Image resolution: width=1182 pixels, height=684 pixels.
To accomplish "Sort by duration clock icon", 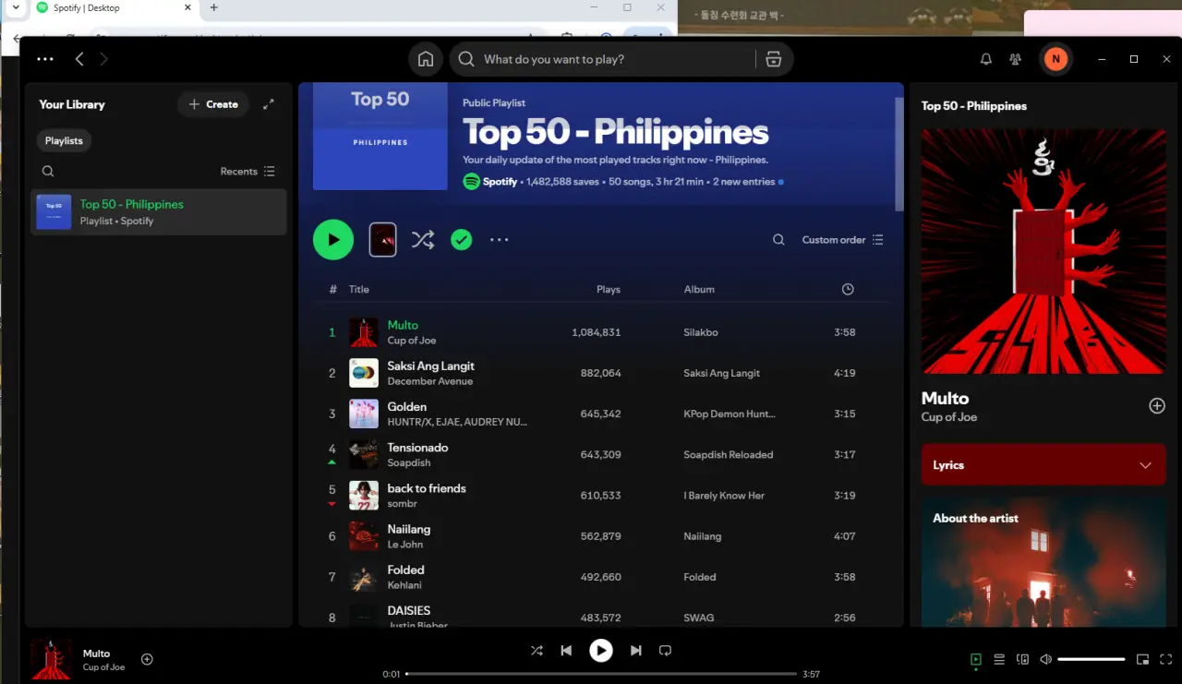I will pyautogui.click(x=848, y=289).
